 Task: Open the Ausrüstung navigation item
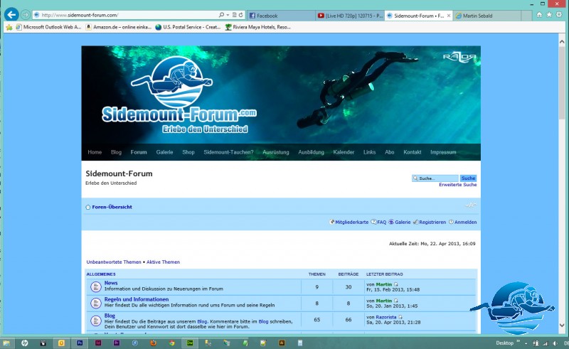(x=276, y=152)
